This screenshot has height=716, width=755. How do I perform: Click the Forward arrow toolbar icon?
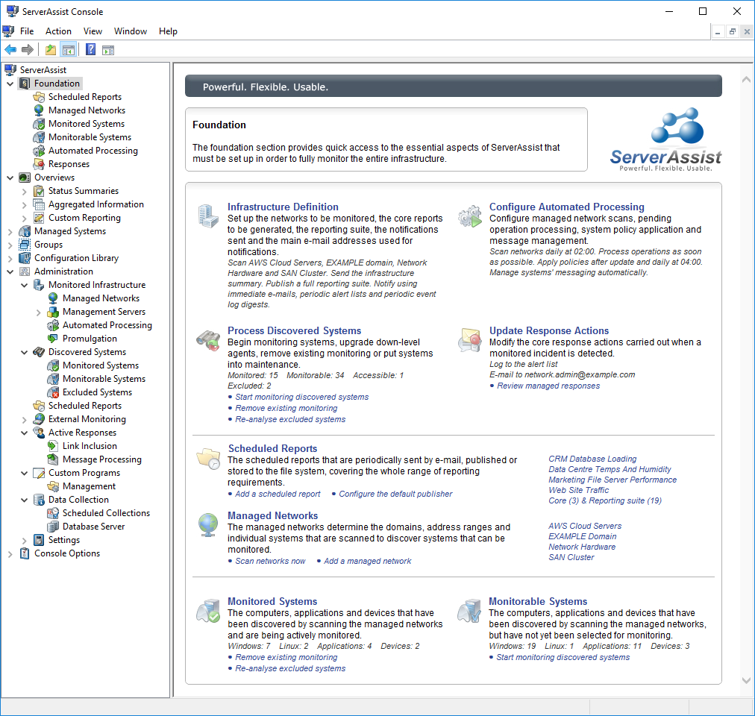(x=28, y=49)
